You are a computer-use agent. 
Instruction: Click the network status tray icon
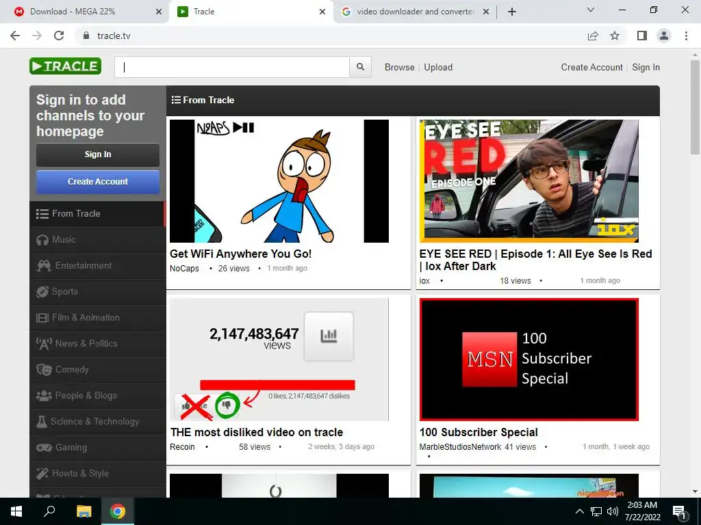pyautogui.click(x=596, y=511)
